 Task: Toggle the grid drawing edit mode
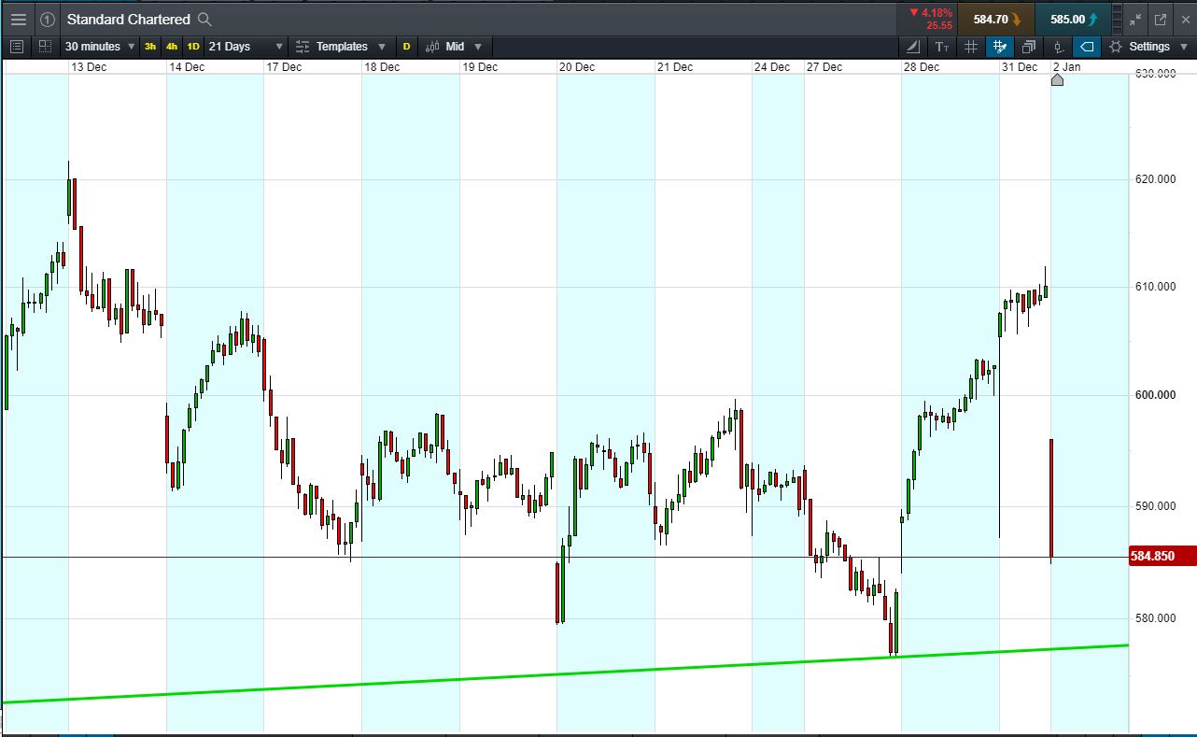(1000, 47)
